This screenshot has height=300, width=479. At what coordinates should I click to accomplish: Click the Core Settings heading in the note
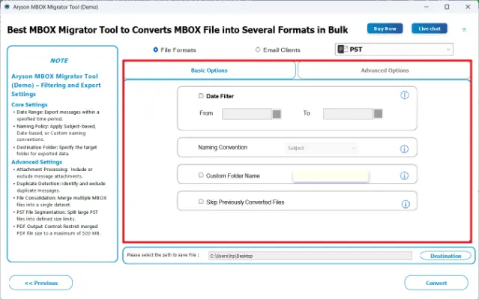(29, 105)
